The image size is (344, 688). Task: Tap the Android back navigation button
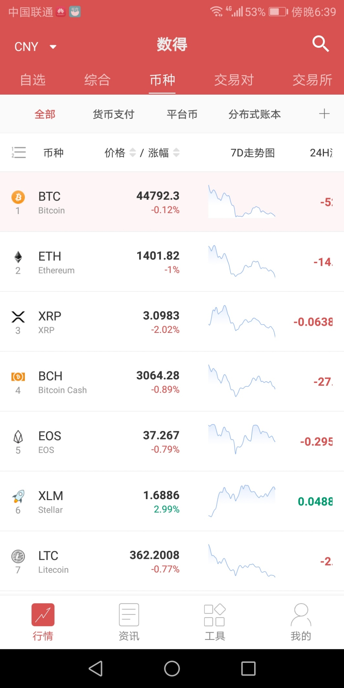96,668
